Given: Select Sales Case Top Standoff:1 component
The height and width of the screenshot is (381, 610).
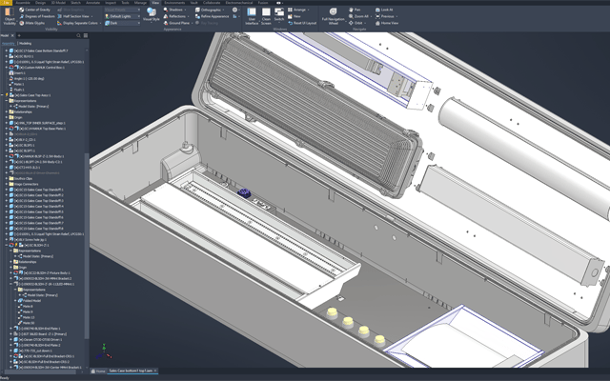Looking at the screenshot, I should [37, 190].
